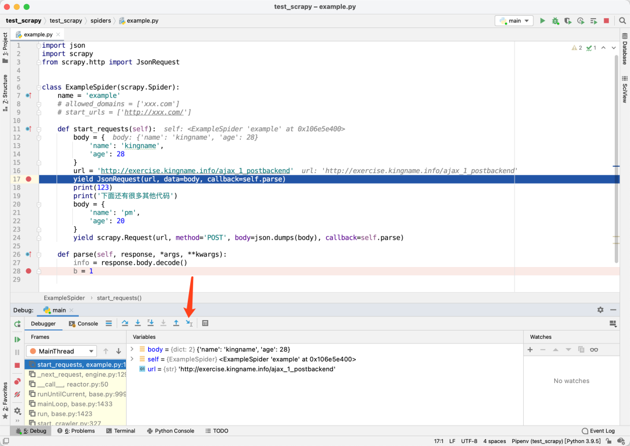Run the main configuration with green play icon
This screenshot has width=630, height=446.
click(x=542, y=20)
